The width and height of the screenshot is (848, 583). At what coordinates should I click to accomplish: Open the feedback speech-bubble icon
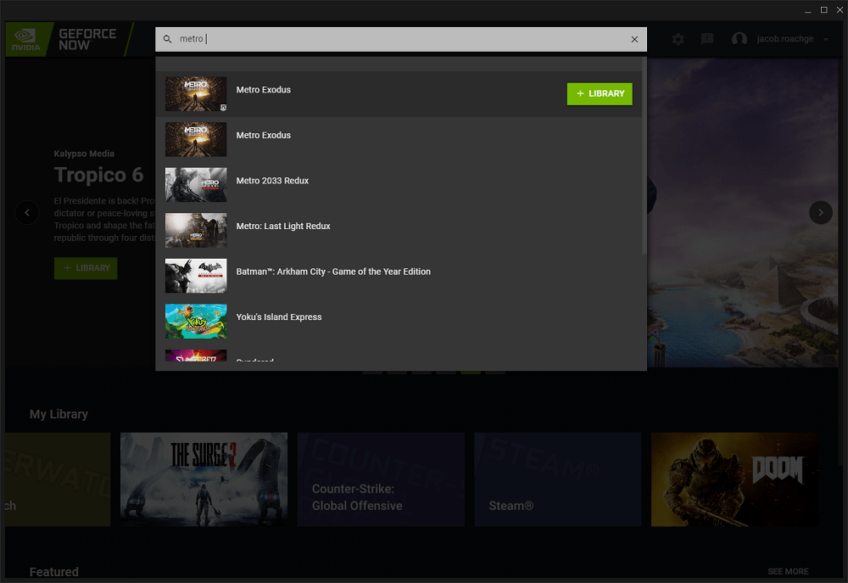pyautogui.click(x=707, y=39)
